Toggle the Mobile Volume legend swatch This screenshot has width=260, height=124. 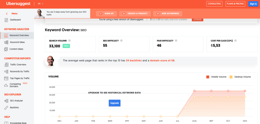tap(208, 77)
